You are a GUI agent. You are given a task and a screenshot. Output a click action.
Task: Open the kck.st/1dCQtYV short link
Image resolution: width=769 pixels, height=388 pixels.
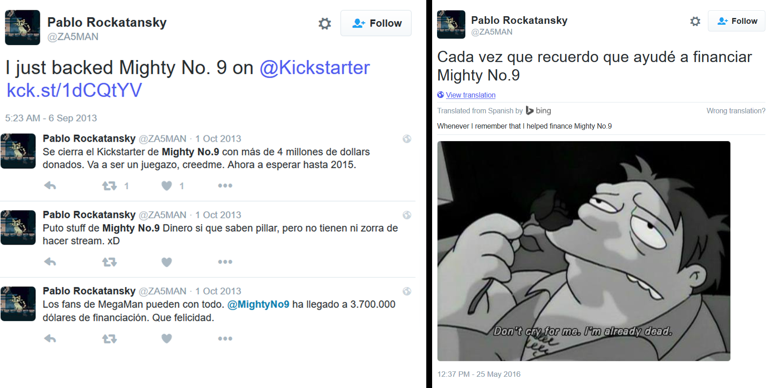(74, 90)
